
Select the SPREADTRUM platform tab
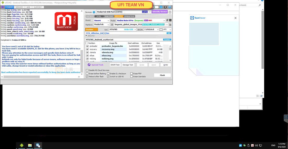129,16
